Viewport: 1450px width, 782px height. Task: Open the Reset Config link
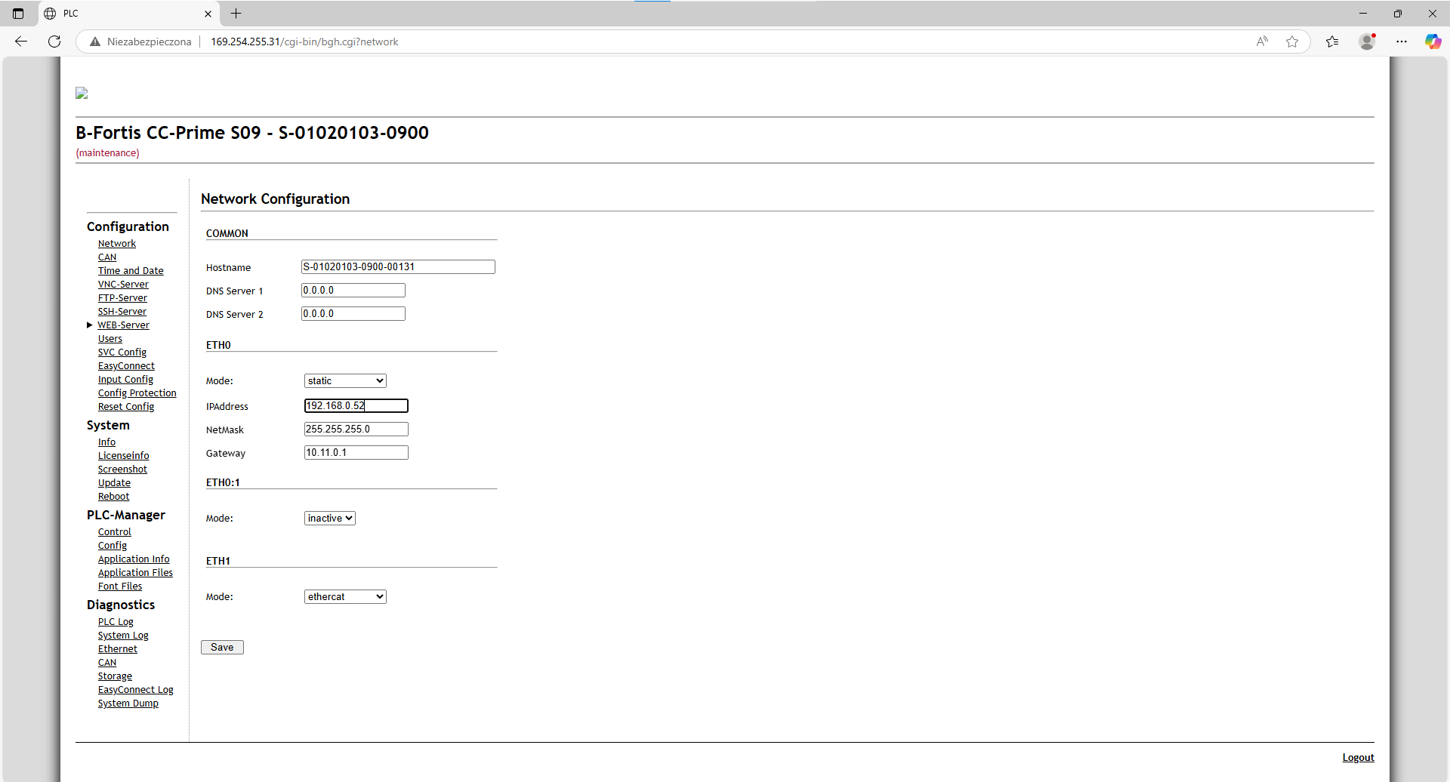(126, 407)
